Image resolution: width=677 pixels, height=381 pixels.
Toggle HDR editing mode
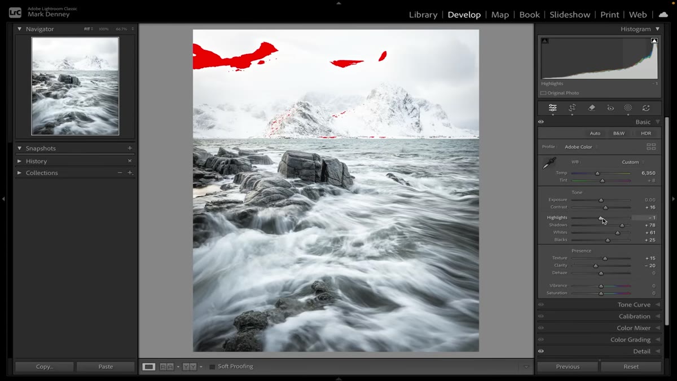646,134
